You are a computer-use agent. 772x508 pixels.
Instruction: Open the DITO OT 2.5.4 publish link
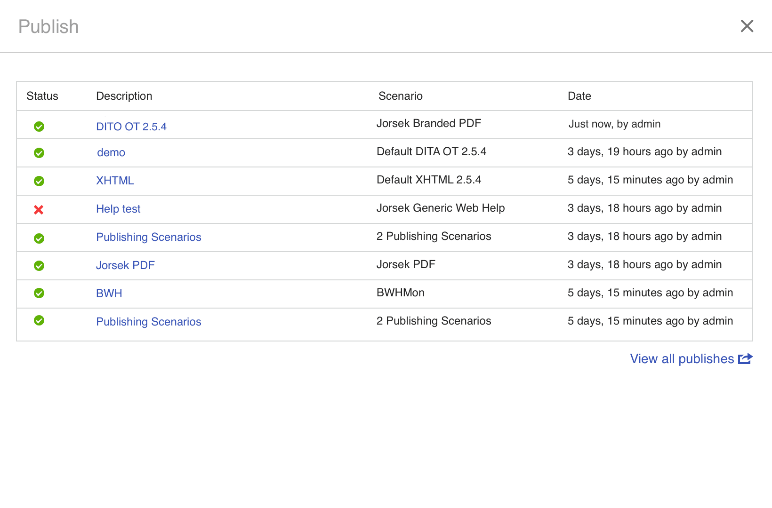tap(131, 127)
